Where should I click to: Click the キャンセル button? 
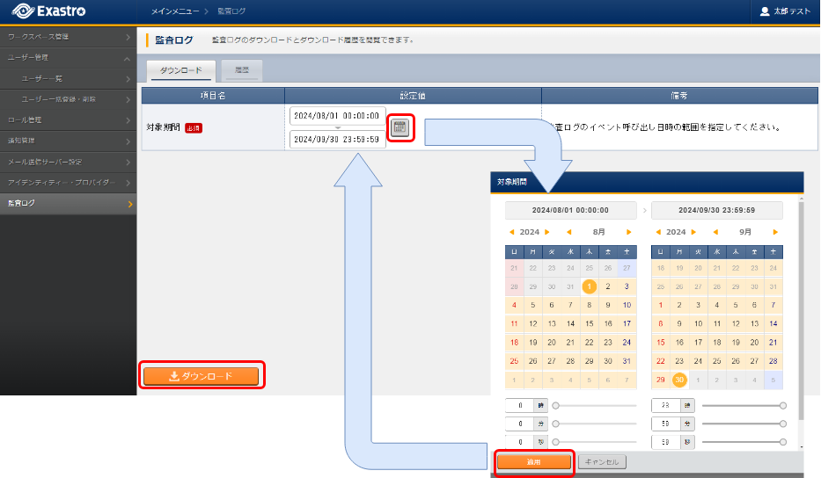click(x=602, y=461)
